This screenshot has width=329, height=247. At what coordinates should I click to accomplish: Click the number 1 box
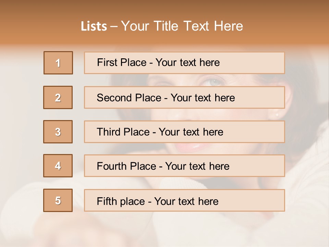point(58,63)
